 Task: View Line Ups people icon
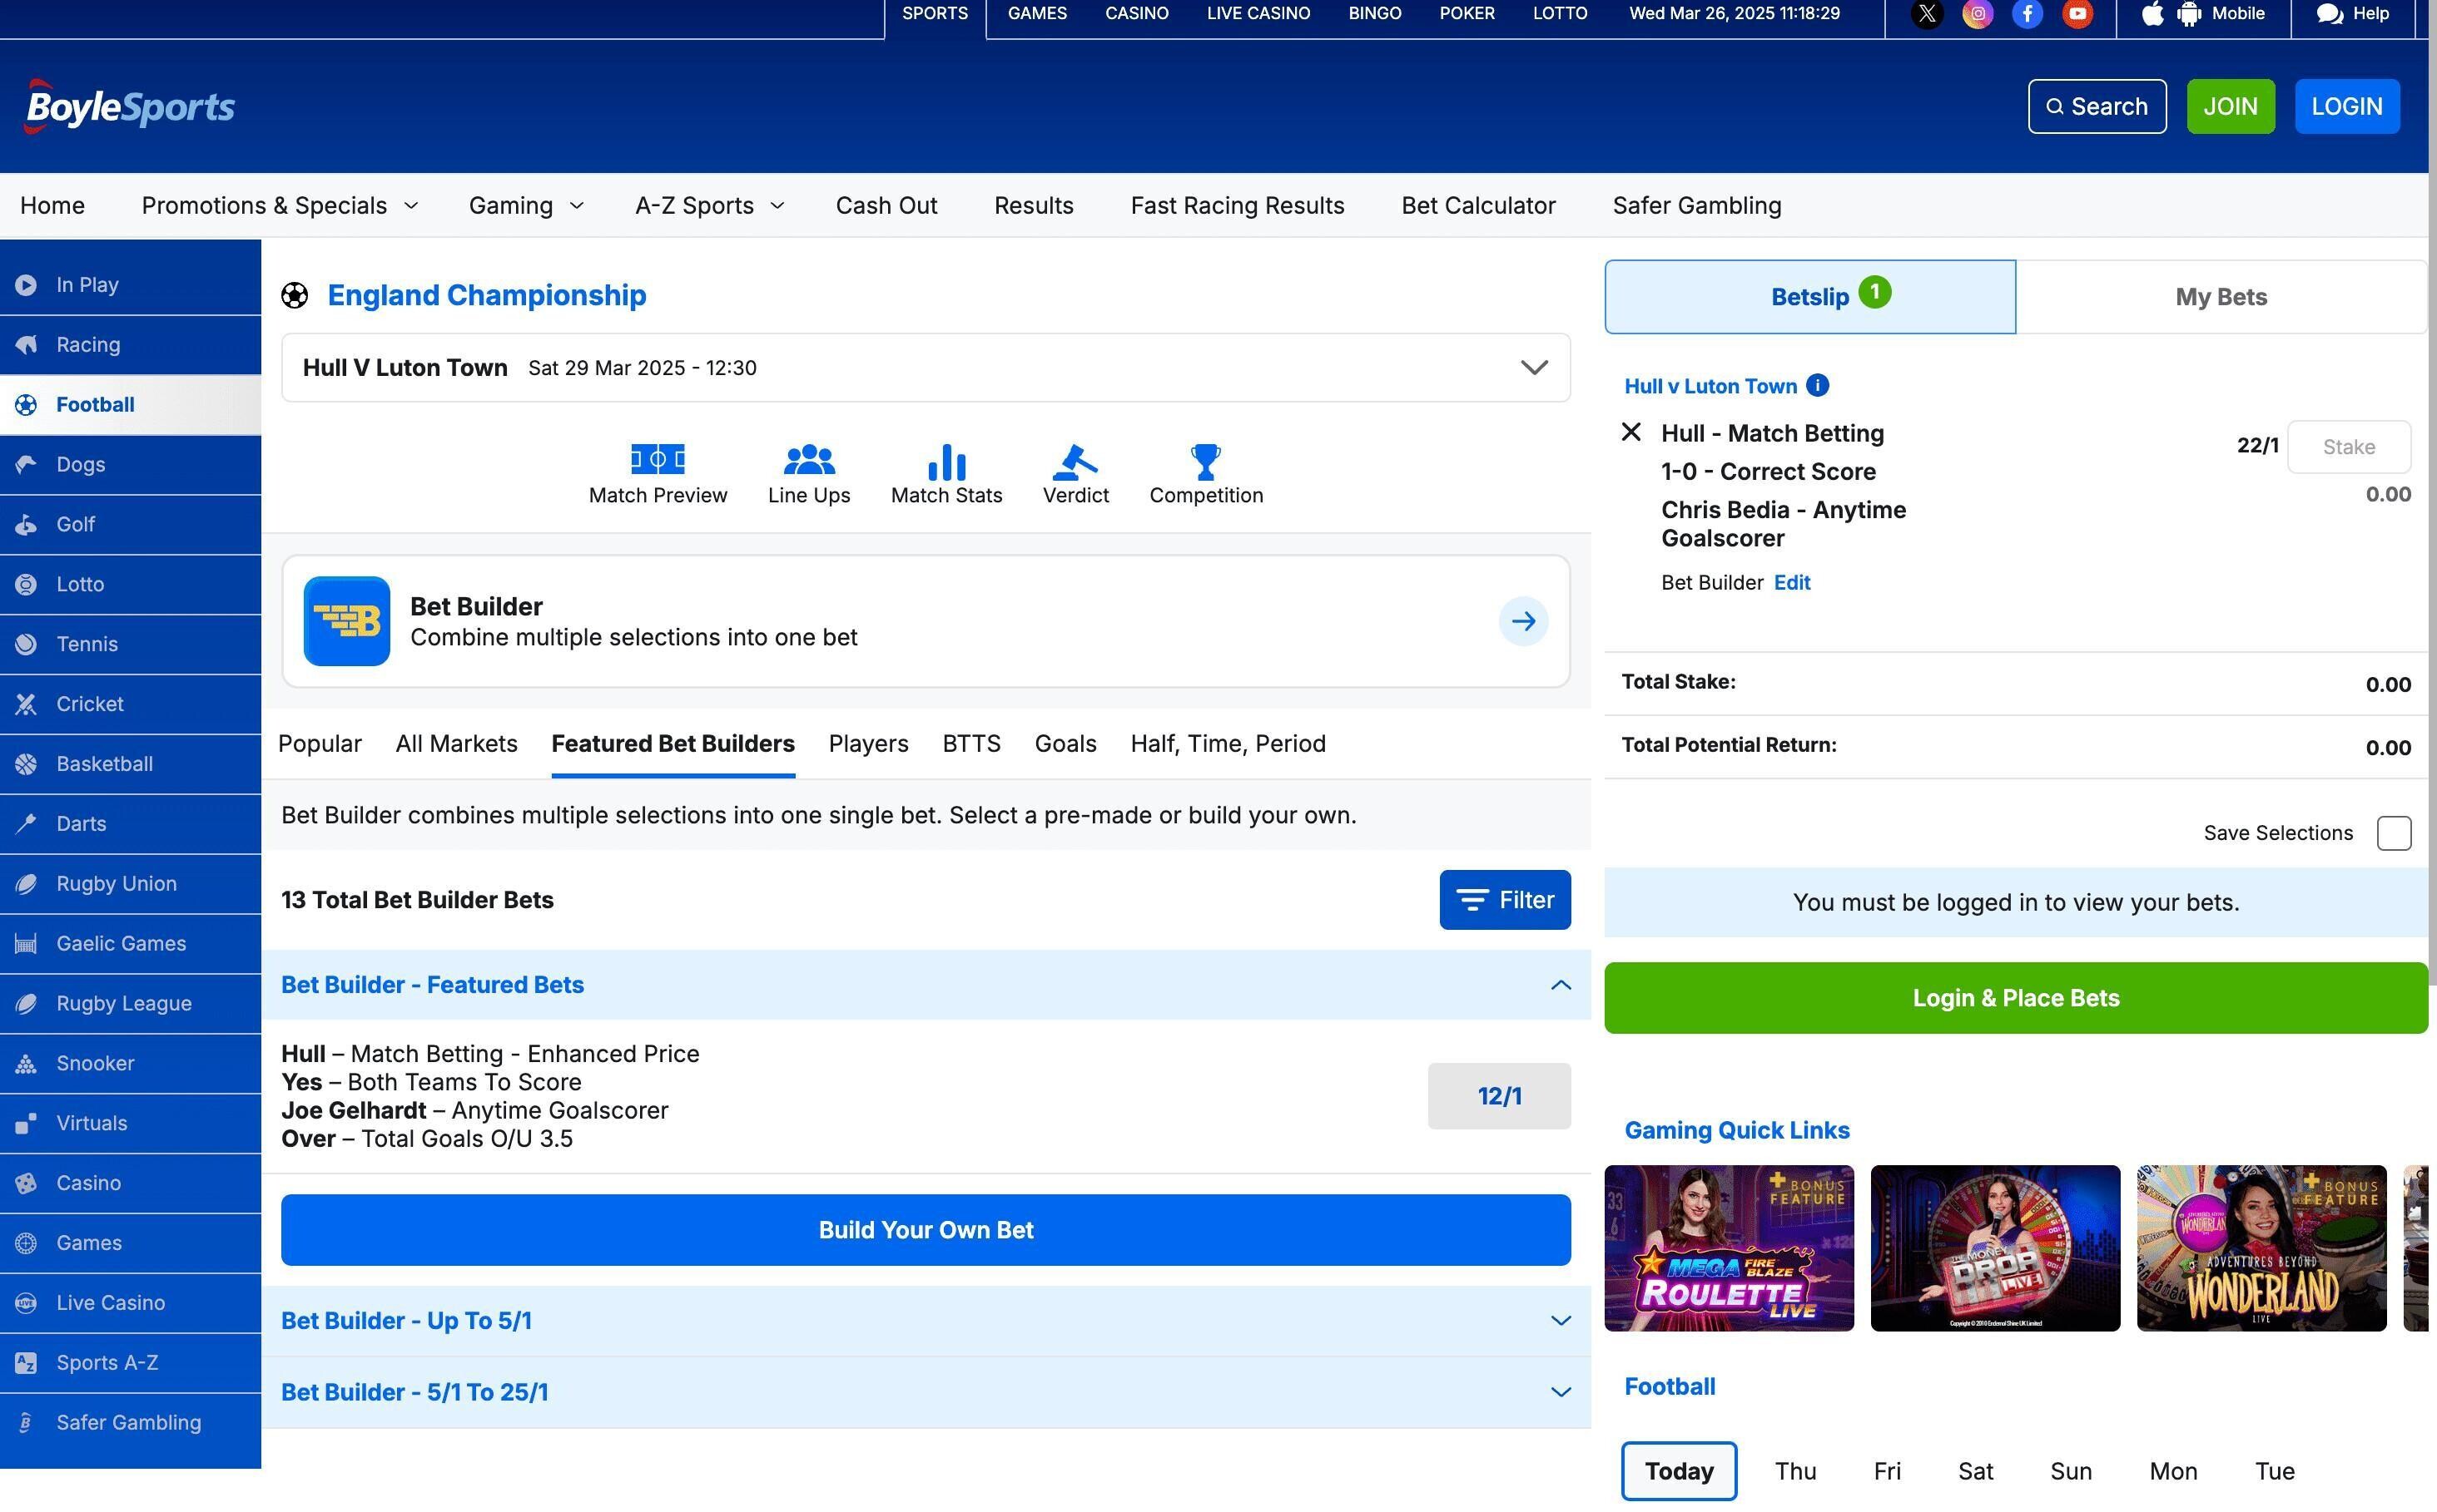[809, 459]
